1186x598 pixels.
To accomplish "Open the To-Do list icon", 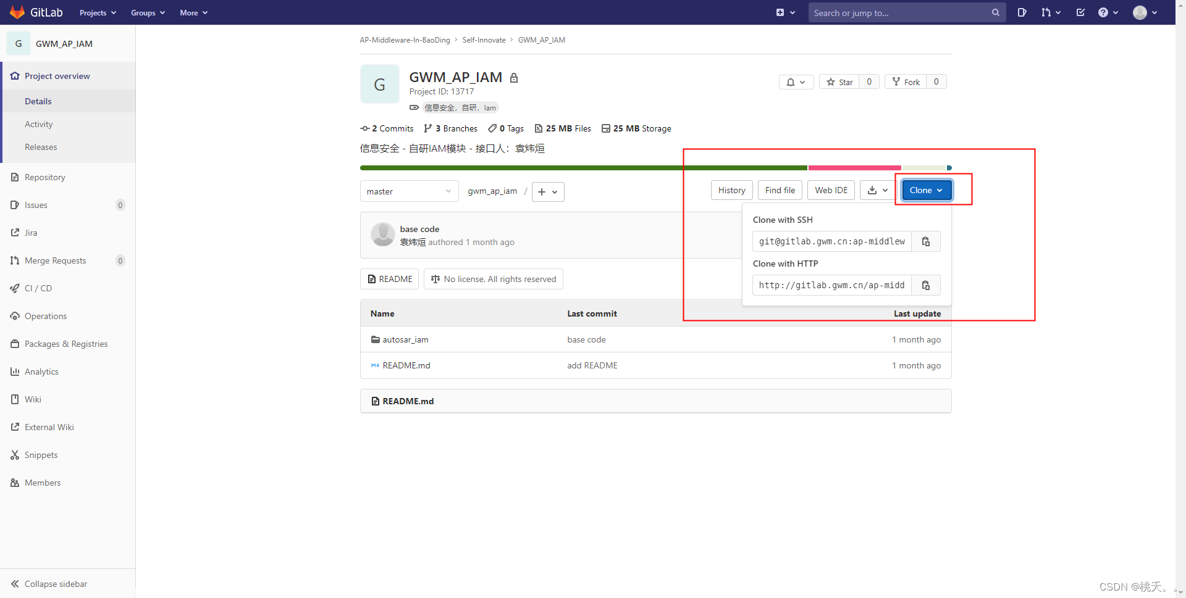I will 1080,12.
